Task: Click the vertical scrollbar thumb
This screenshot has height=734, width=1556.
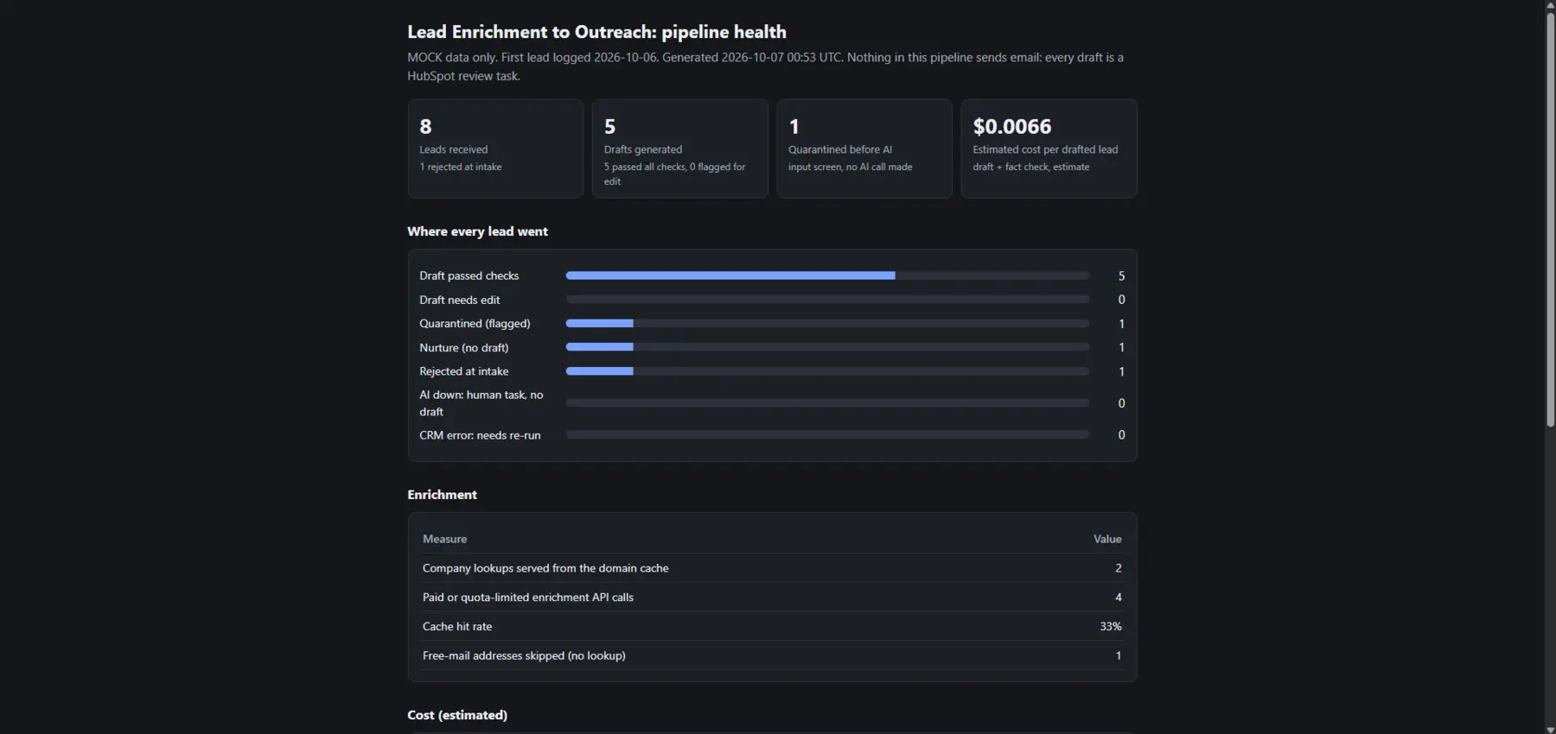Action: tap(1550, 219)
